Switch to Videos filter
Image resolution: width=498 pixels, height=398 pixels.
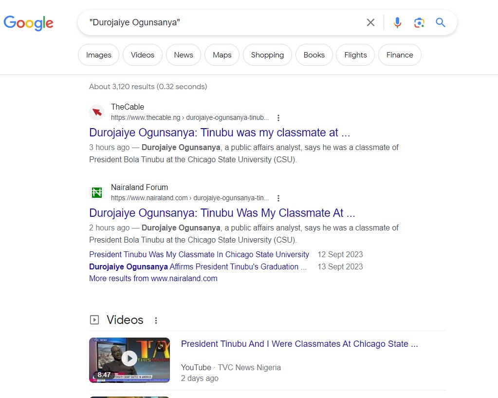143,55
